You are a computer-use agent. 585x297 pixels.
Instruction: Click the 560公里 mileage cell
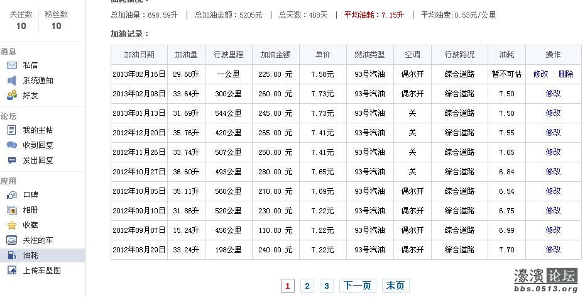point(228,191)
